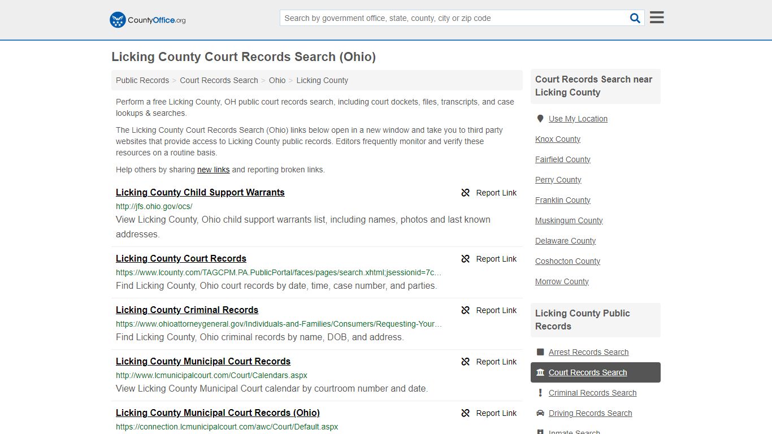Open Criminal Records Search
772x434 pixels.
coord(592,393)
